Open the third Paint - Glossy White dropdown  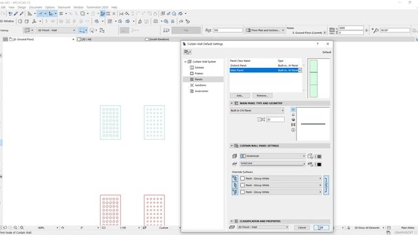click(x=281, y=192)
